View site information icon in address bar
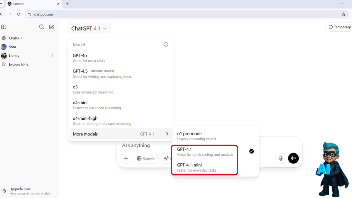The height and width of the screenshot is (198, 352). 29,14
